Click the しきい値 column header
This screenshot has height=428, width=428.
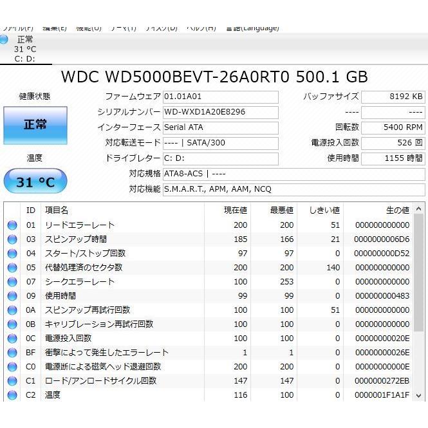tap(320, 210)
